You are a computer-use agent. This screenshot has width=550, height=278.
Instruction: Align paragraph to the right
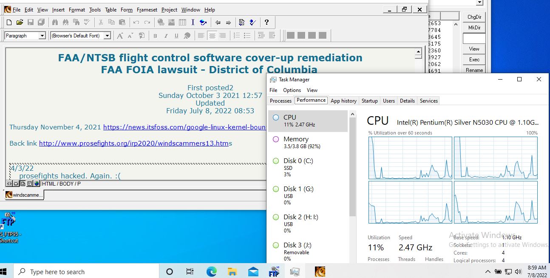click(x=222, y=36)
